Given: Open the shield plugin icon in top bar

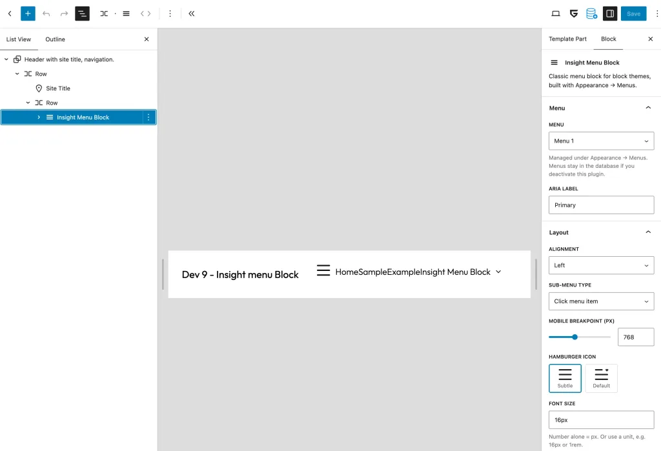Looking at the screenshot, I should pos(573,14).
